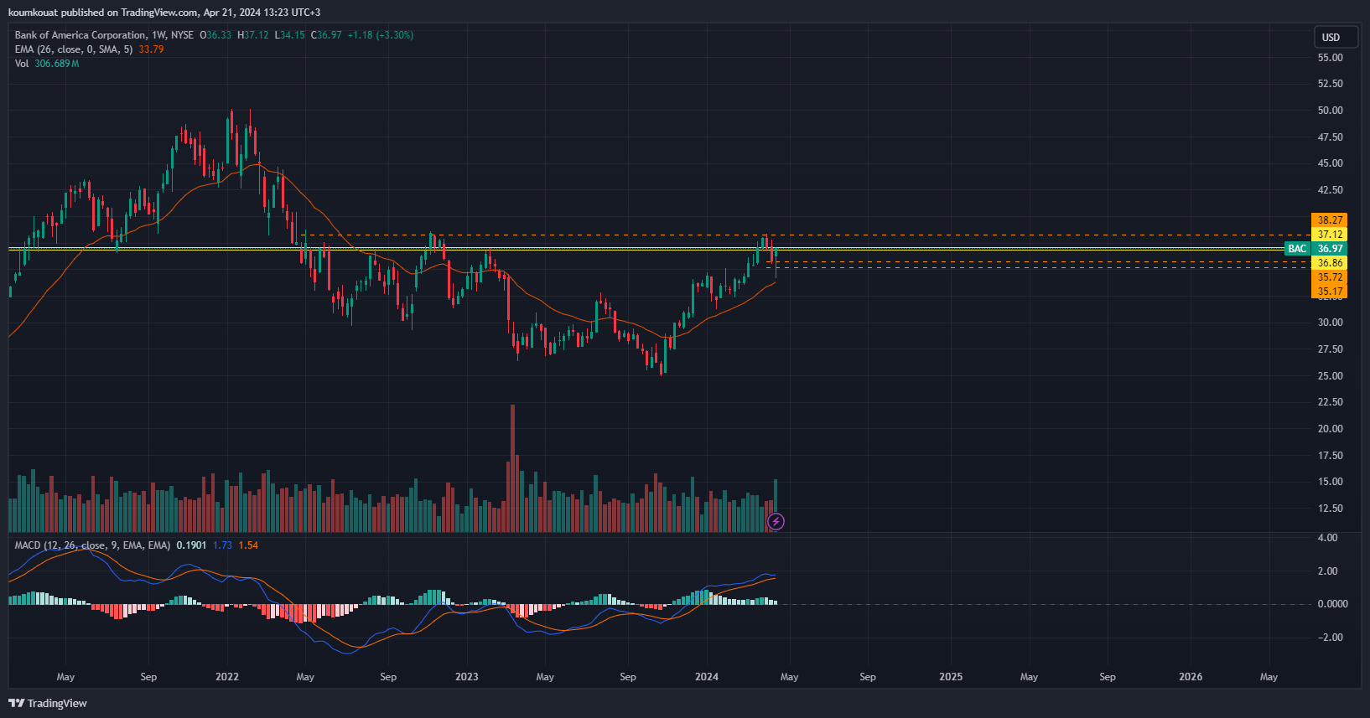1370x718 pixels.
Task: Select the 35.17 orange price level label
Action: (1330, 292)
